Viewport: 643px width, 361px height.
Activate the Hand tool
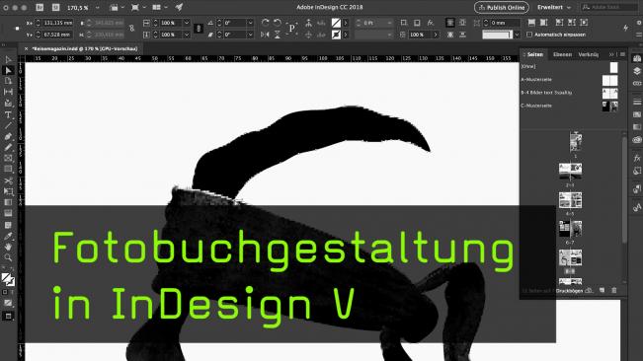coord(8,247)
